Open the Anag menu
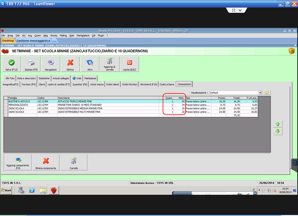The image size is (298, 216). pos(10,36)
